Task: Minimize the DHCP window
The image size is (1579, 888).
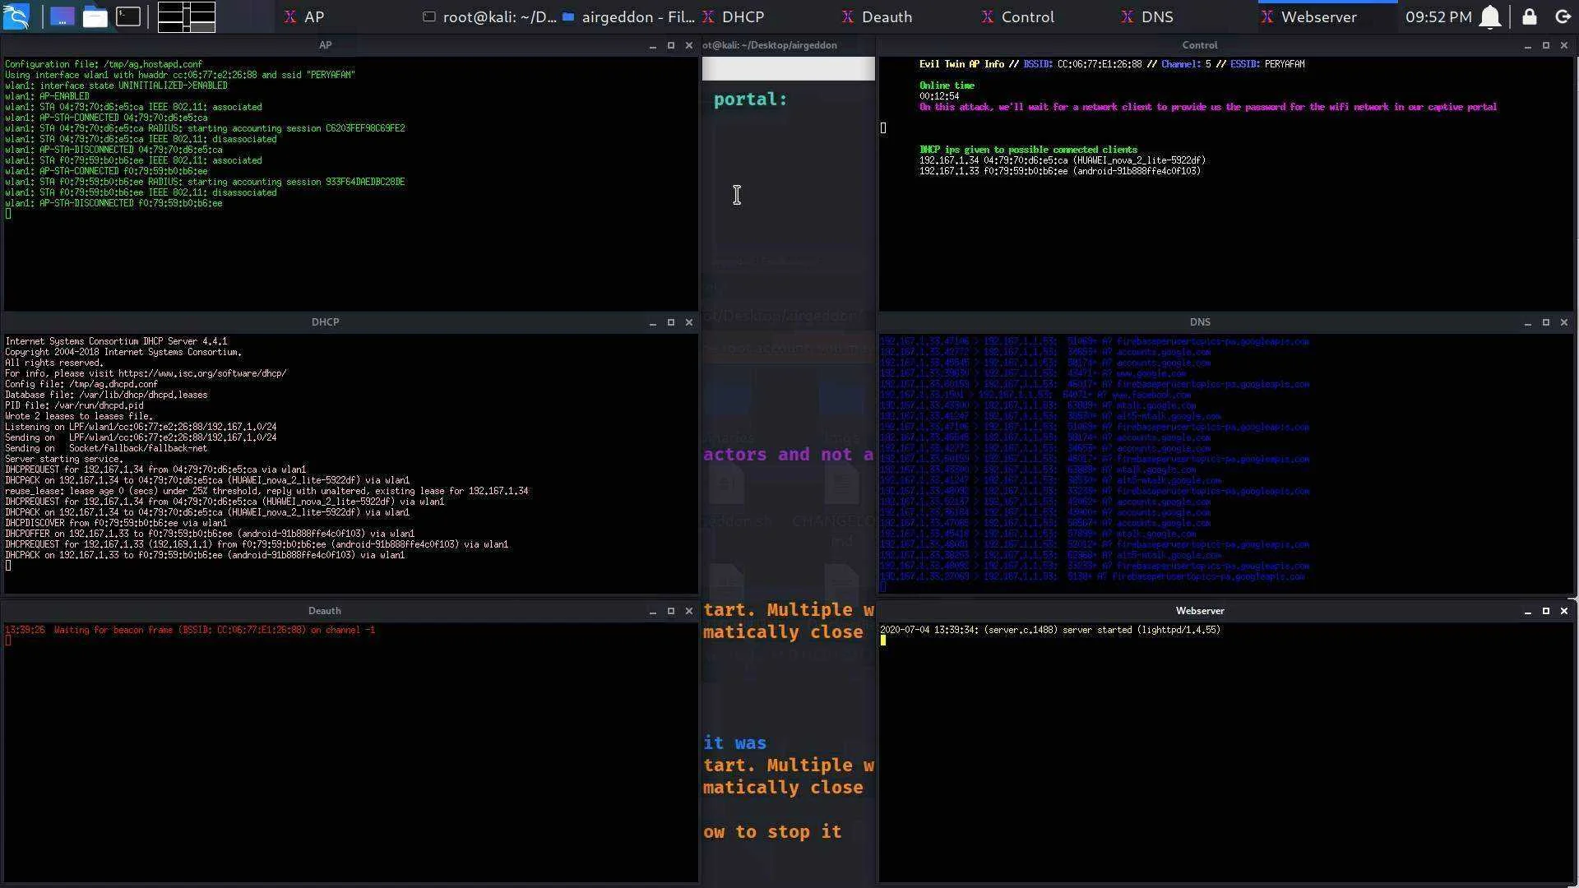Action: [653, 322]
